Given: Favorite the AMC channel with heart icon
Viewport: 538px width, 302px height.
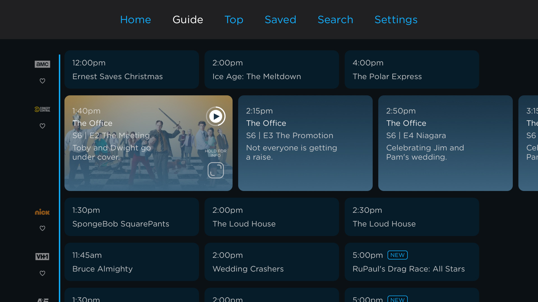Looking at the screenshot, I should coord(42,81).
